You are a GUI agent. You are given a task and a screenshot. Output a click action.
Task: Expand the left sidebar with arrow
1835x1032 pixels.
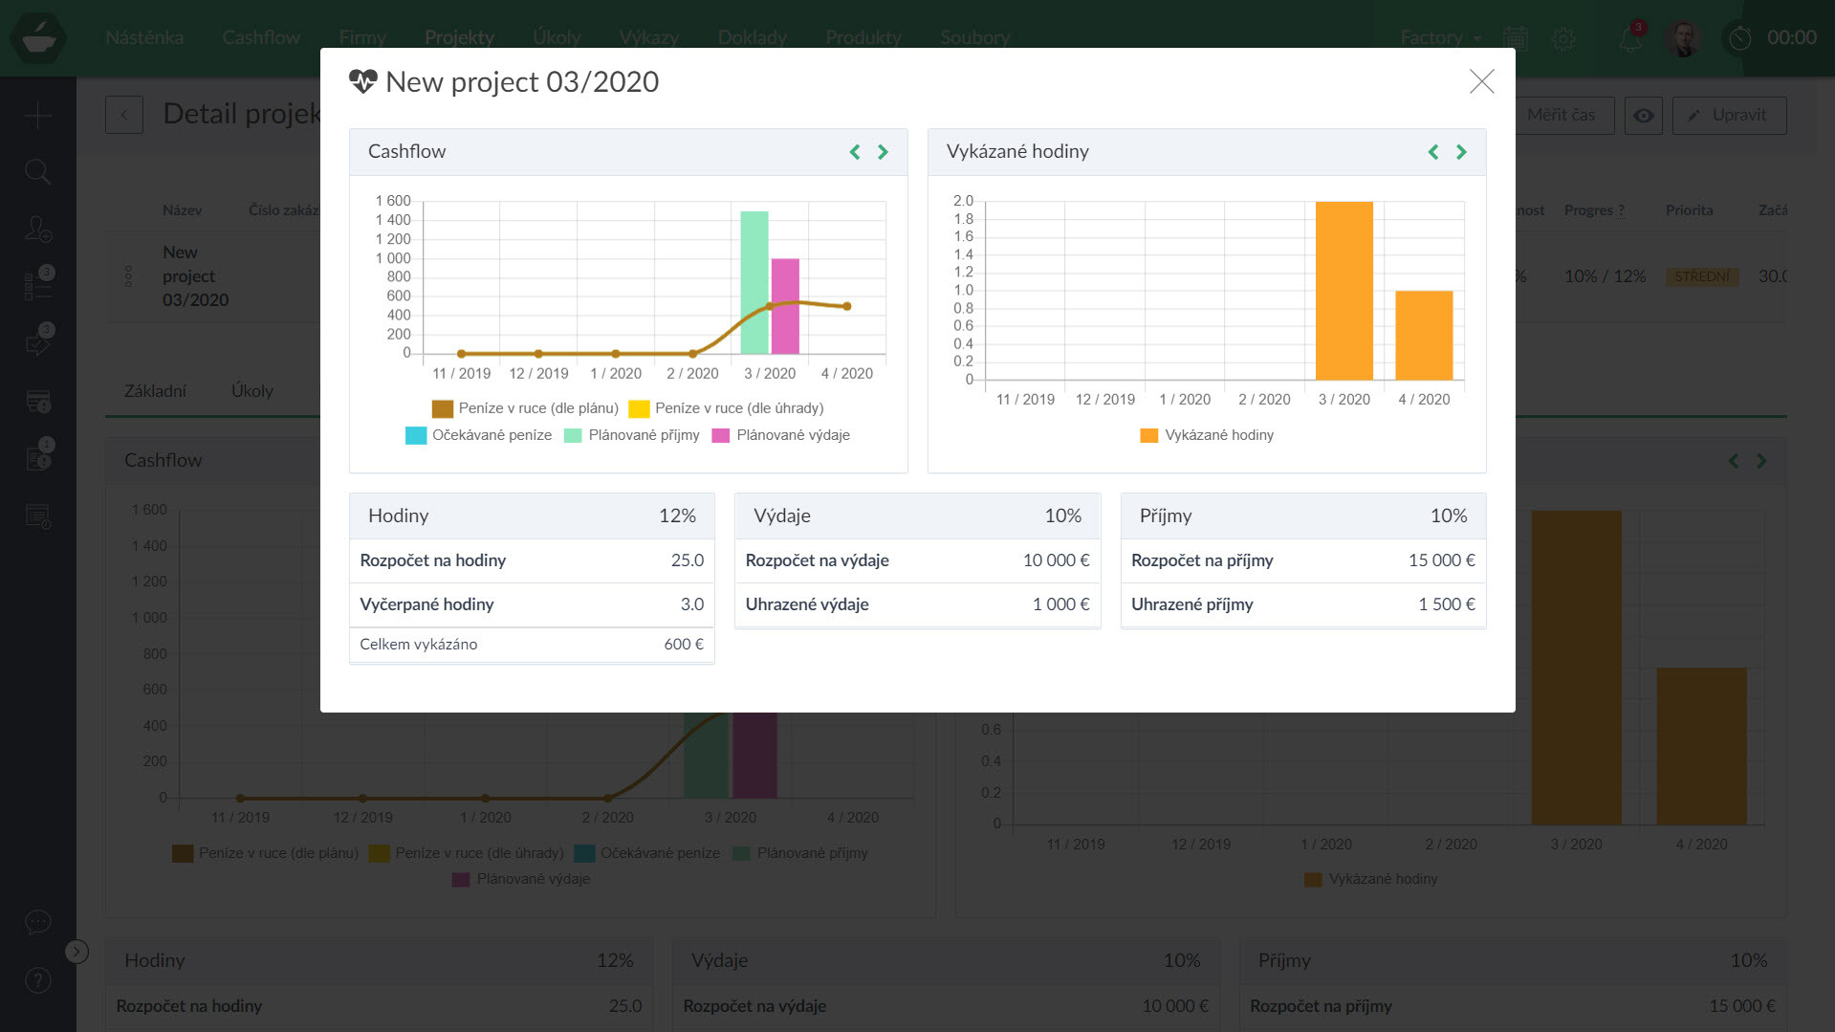tap(76, 952)
